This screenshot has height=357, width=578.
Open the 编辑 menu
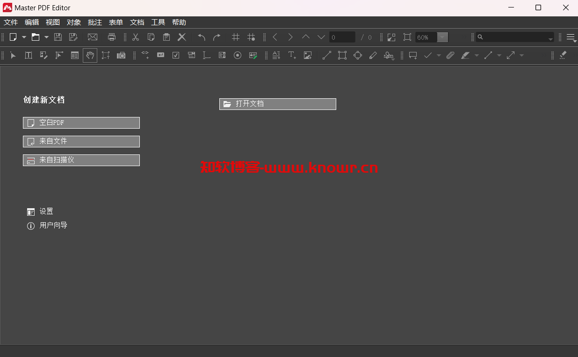[32, 22]
